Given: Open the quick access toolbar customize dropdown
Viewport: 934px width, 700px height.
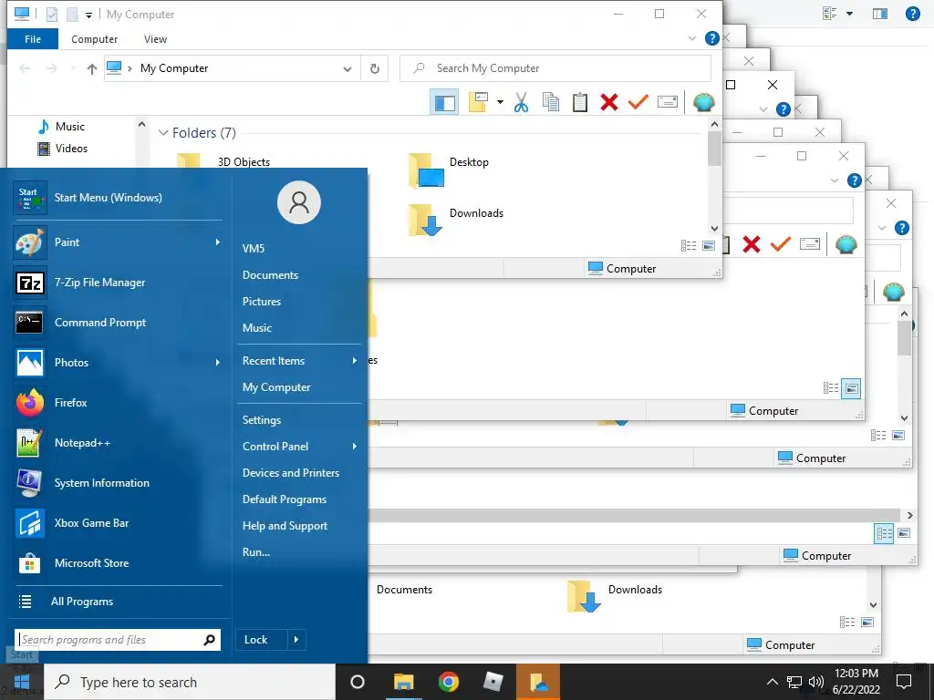Looking at the screenshot, I should click(x=88, y=15).
